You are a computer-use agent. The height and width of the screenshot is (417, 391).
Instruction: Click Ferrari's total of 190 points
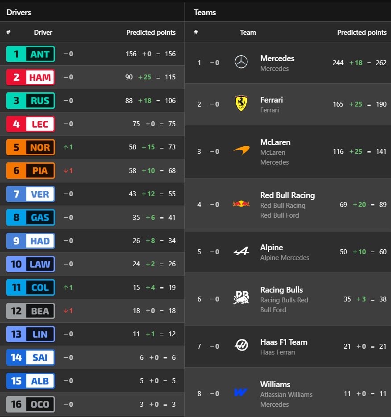(x=381, y=104)
